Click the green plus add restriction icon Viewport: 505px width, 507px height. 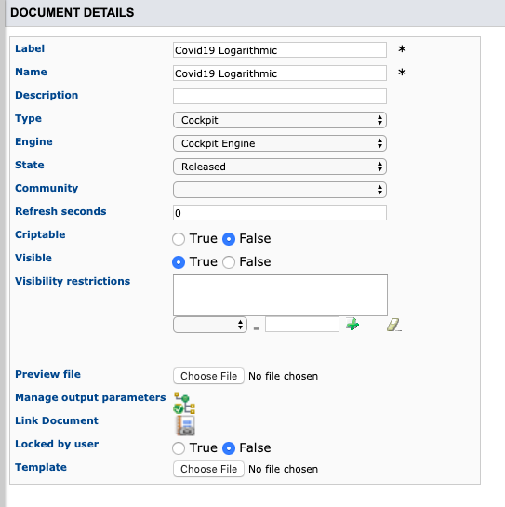352,325
